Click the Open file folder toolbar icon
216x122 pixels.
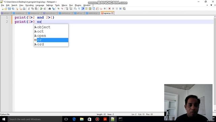point(6,9)
